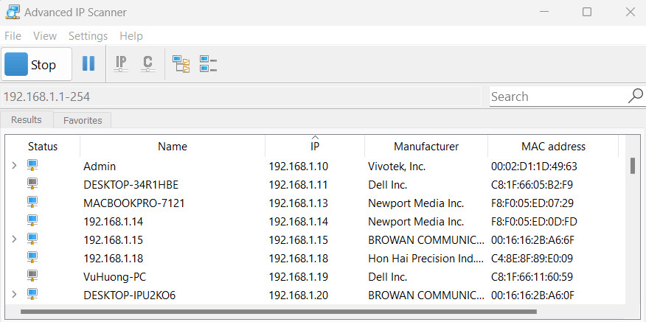Expand the 192.168.1.15 device row
The height and width of the screenshot is (322, 646).
click(15, 239)
